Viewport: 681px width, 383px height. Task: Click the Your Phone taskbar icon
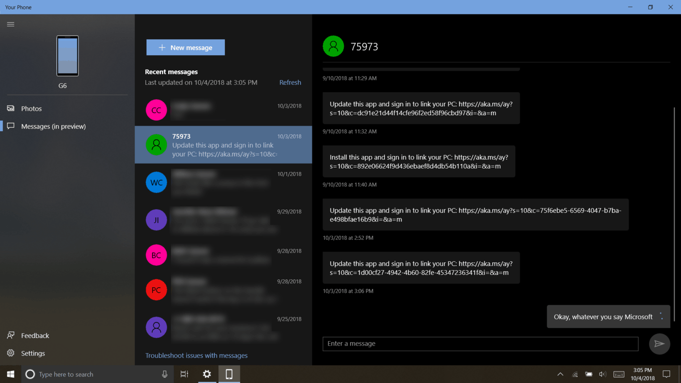pos(229,374)
